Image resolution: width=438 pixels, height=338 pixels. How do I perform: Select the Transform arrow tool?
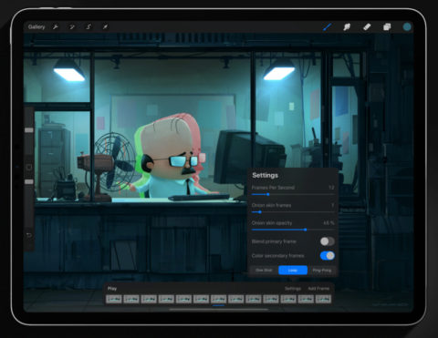pos(105,27)
